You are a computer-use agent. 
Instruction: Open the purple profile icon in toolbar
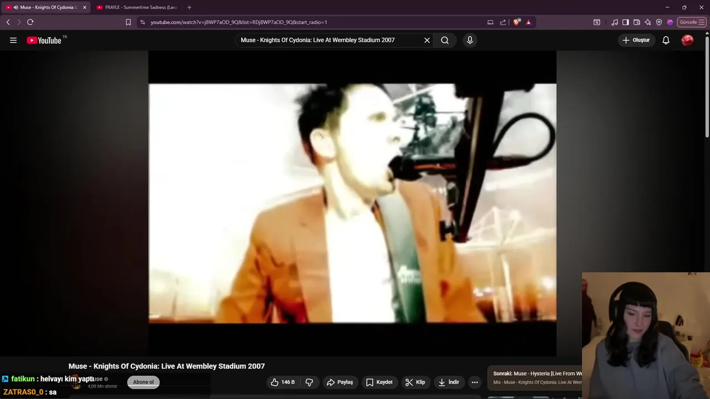670,22
